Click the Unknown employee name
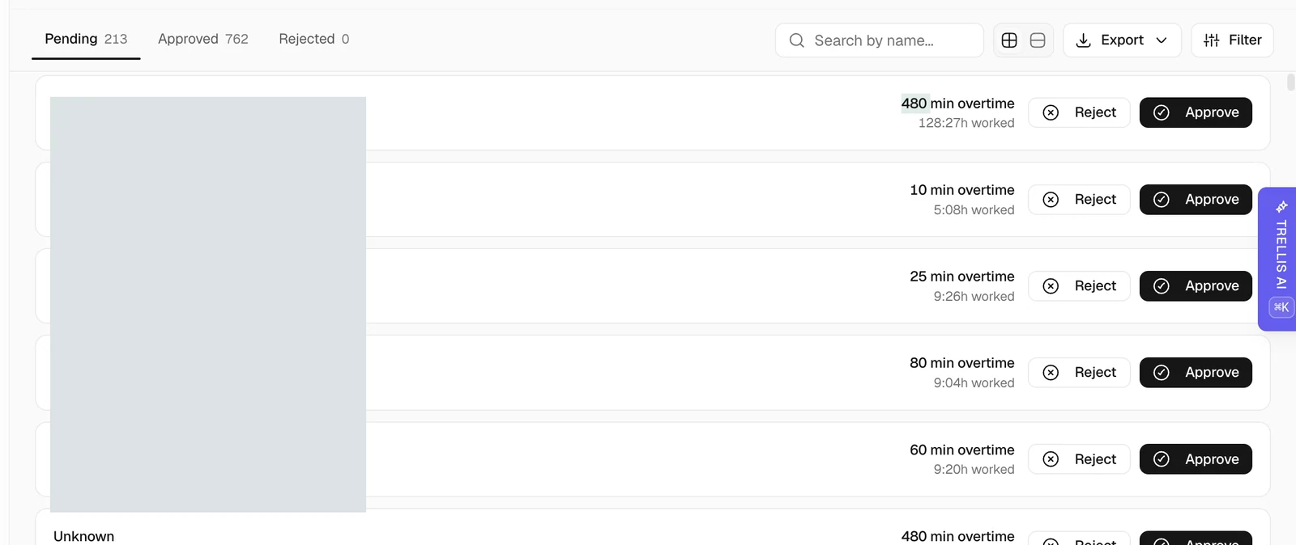1296x545 pixels. coord(84,536)
